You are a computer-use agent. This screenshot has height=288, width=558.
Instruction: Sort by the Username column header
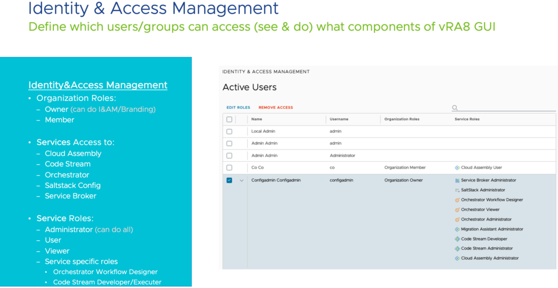pyautogui.click(x=339, y=119)
